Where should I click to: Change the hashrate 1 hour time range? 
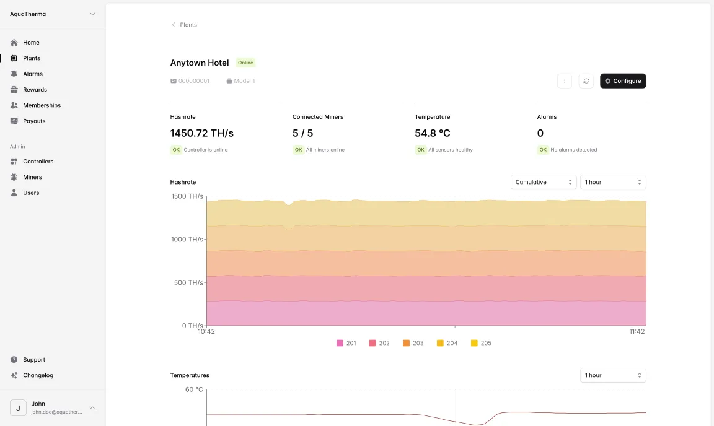612,181
